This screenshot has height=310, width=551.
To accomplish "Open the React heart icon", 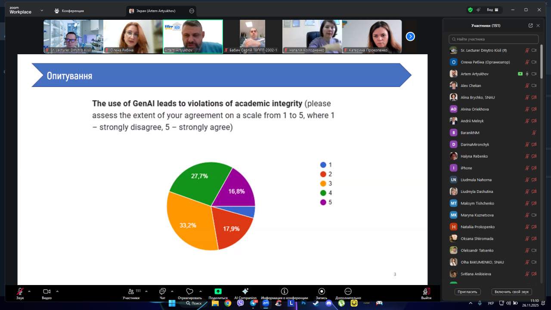I will pos(189,291).
